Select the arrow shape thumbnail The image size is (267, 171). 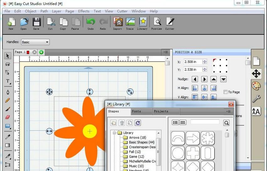click(x=193, y=138)
